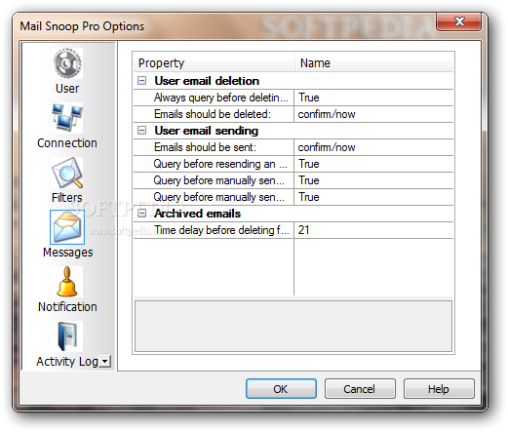Click True value for Query before resending
The height and width of the screenshot is (432, 508).
click(x=373, y=164)
